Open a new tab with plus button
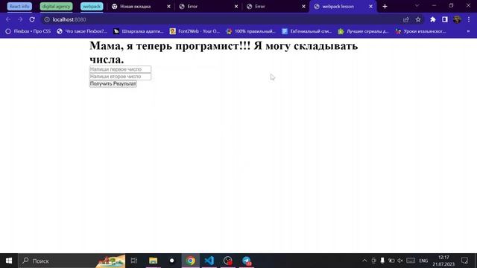 point(385,7)
